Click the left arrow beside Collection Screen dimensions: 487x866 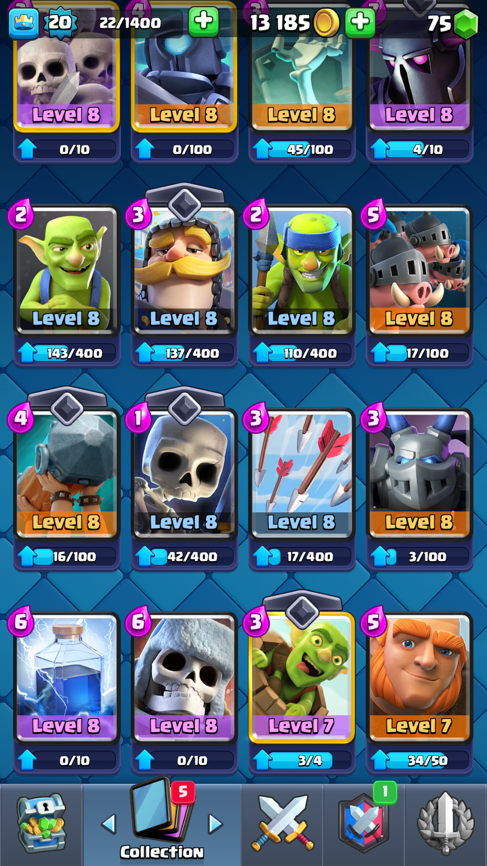[108, 824]
